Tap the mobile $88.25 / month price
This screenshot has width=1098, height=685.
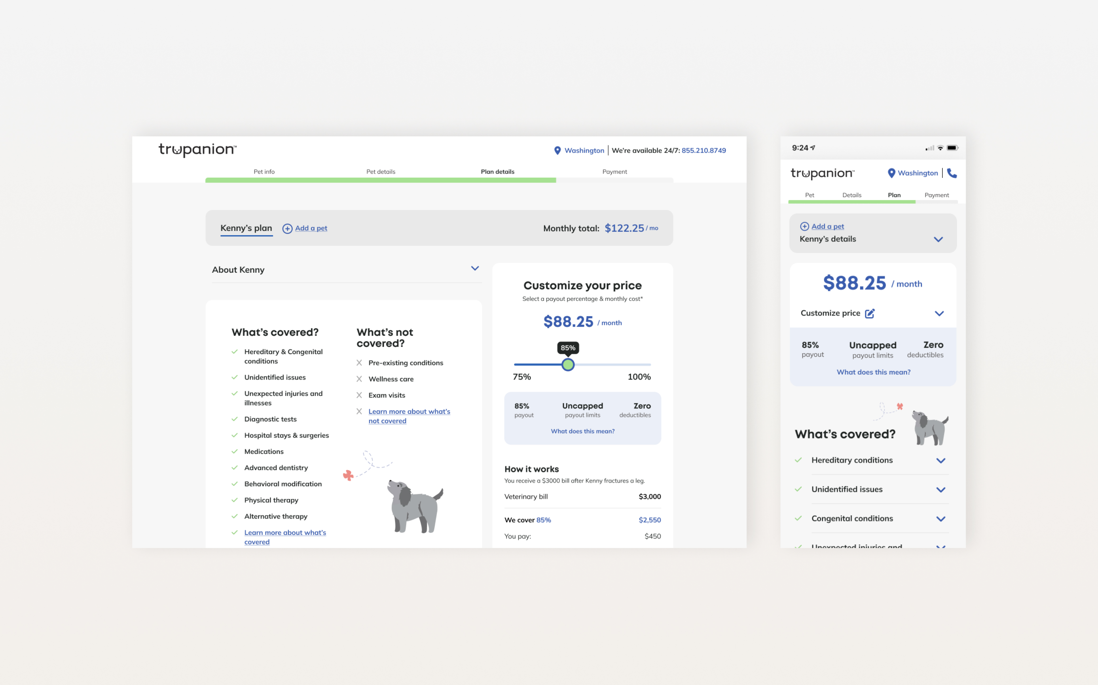coord(872,283)
